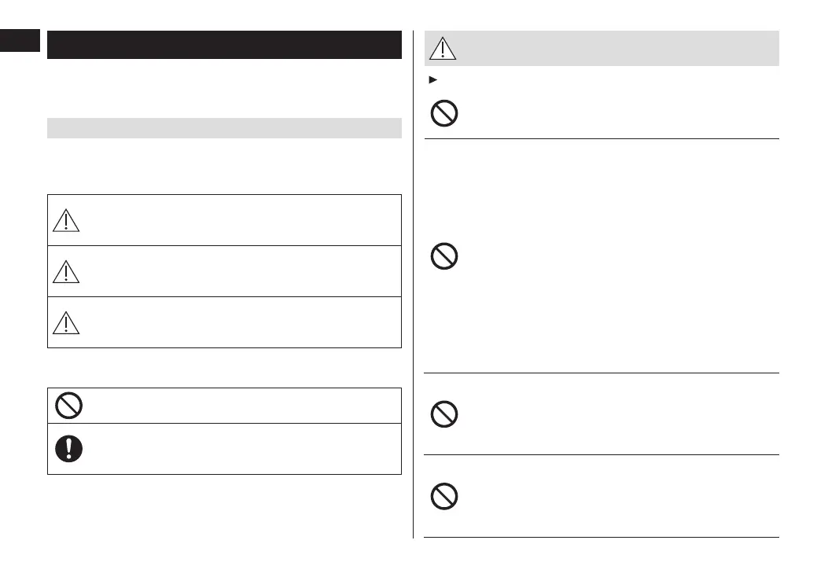The width and height of the screenshot is (828, 588).
Task: Click the empty text area beside the top warning triangle
Action: [x=236, y=221]
